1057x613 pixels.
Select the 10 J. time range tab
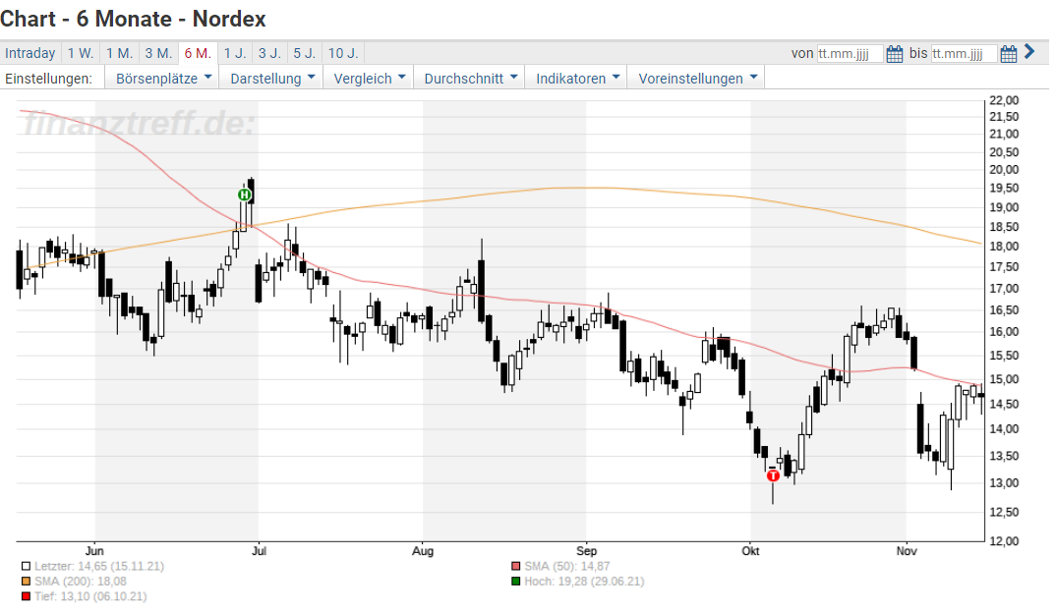coord(343,53)
